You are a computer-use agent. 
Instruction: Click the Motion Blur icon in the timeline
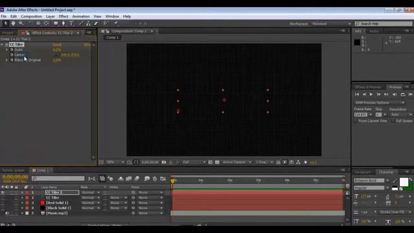point(136,179)
